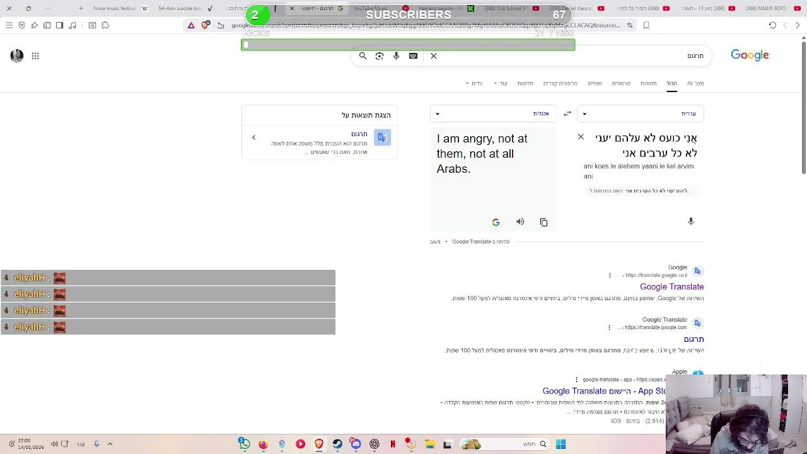This screenshot has width=807, height=454.
Task: Open Windows Start menu button
Action: click(560, 444)
